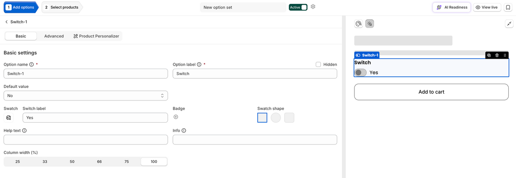
Task: Switch to the Advanced tab
Action: coord(54,36)
